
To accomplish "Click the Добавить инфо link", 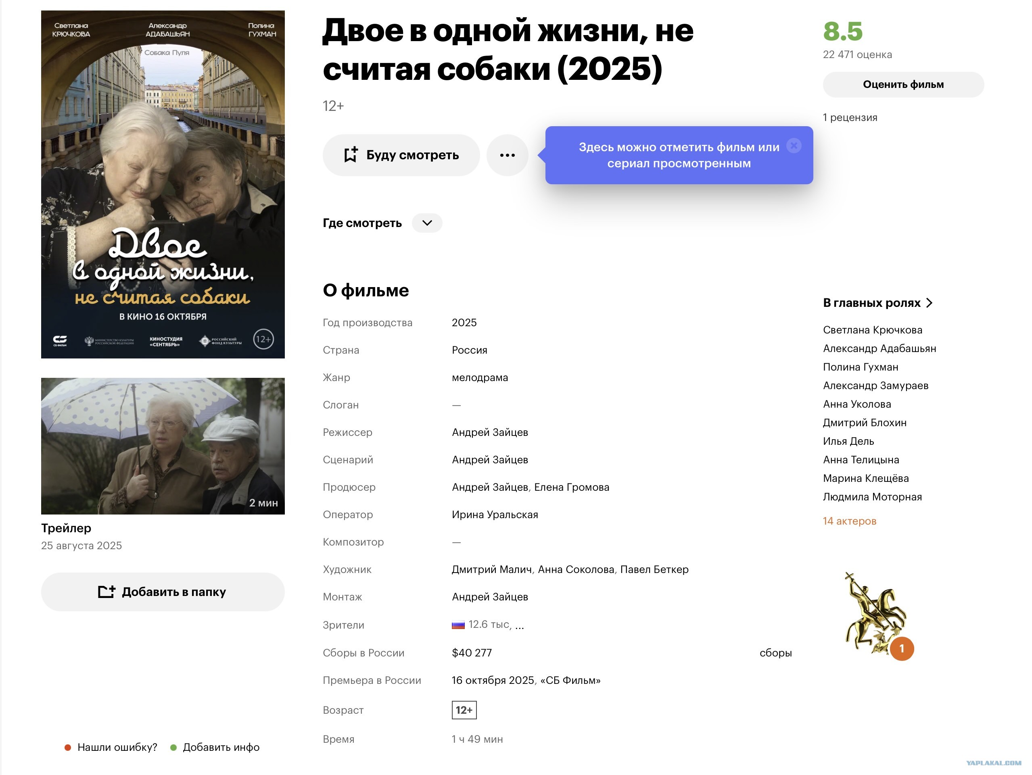I will click(x=221, y=747).
